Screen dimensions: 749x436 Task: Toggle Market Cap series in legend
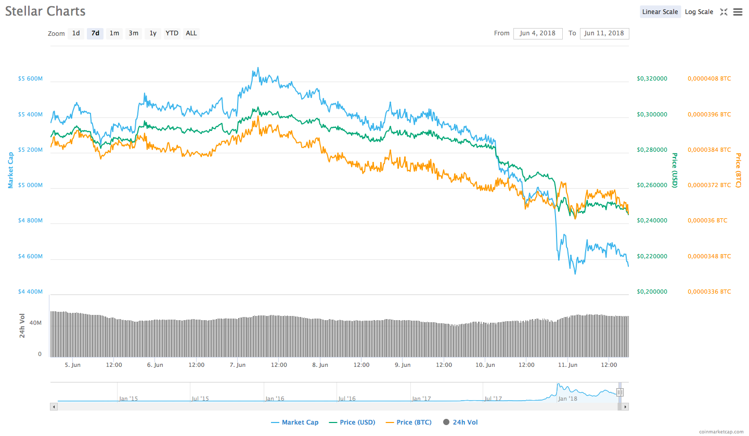[x=295, y=422]
